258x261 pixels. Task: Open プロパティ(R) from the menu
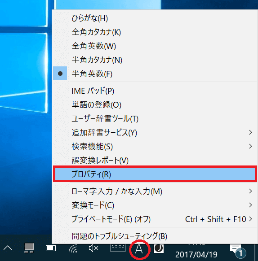click(x=155, y=174)
